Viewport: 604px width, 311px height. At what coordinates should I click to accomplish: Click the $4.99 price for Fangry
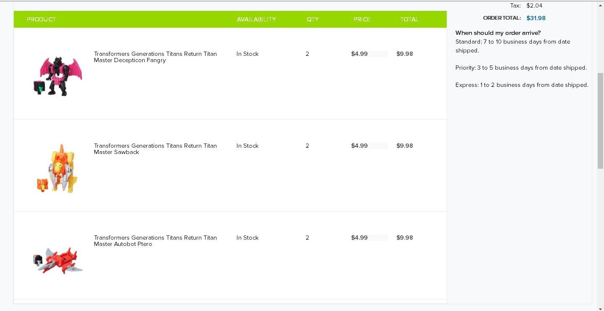pyautogui.click(x=359, y=54)
